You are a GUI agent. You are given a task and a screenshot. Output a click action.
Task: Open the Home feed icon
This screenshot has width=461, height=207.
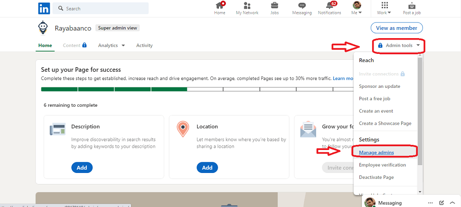pos(219,9)
